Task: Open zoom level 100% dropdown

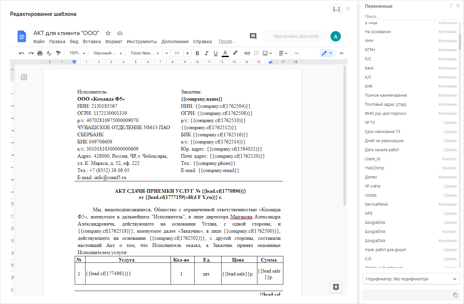Action: (x=77, y=53)
